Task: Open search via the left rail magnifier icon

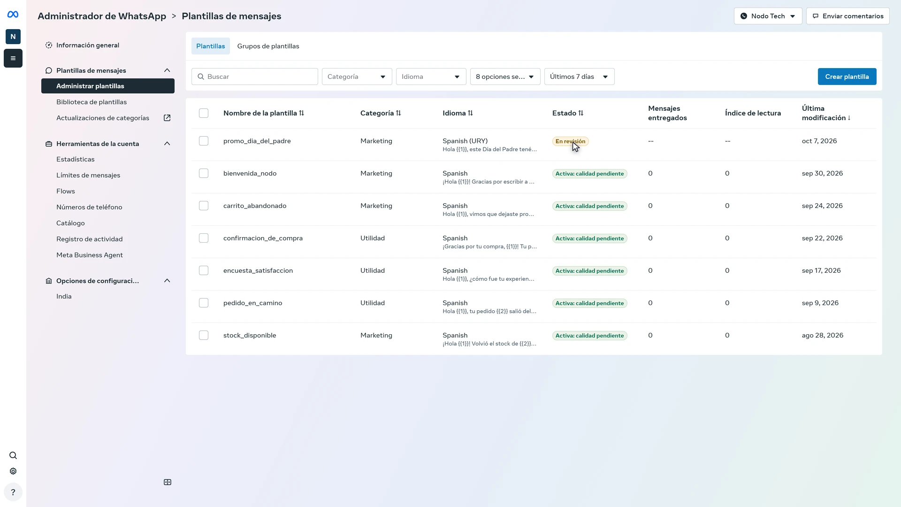Action: pos(13,455)
